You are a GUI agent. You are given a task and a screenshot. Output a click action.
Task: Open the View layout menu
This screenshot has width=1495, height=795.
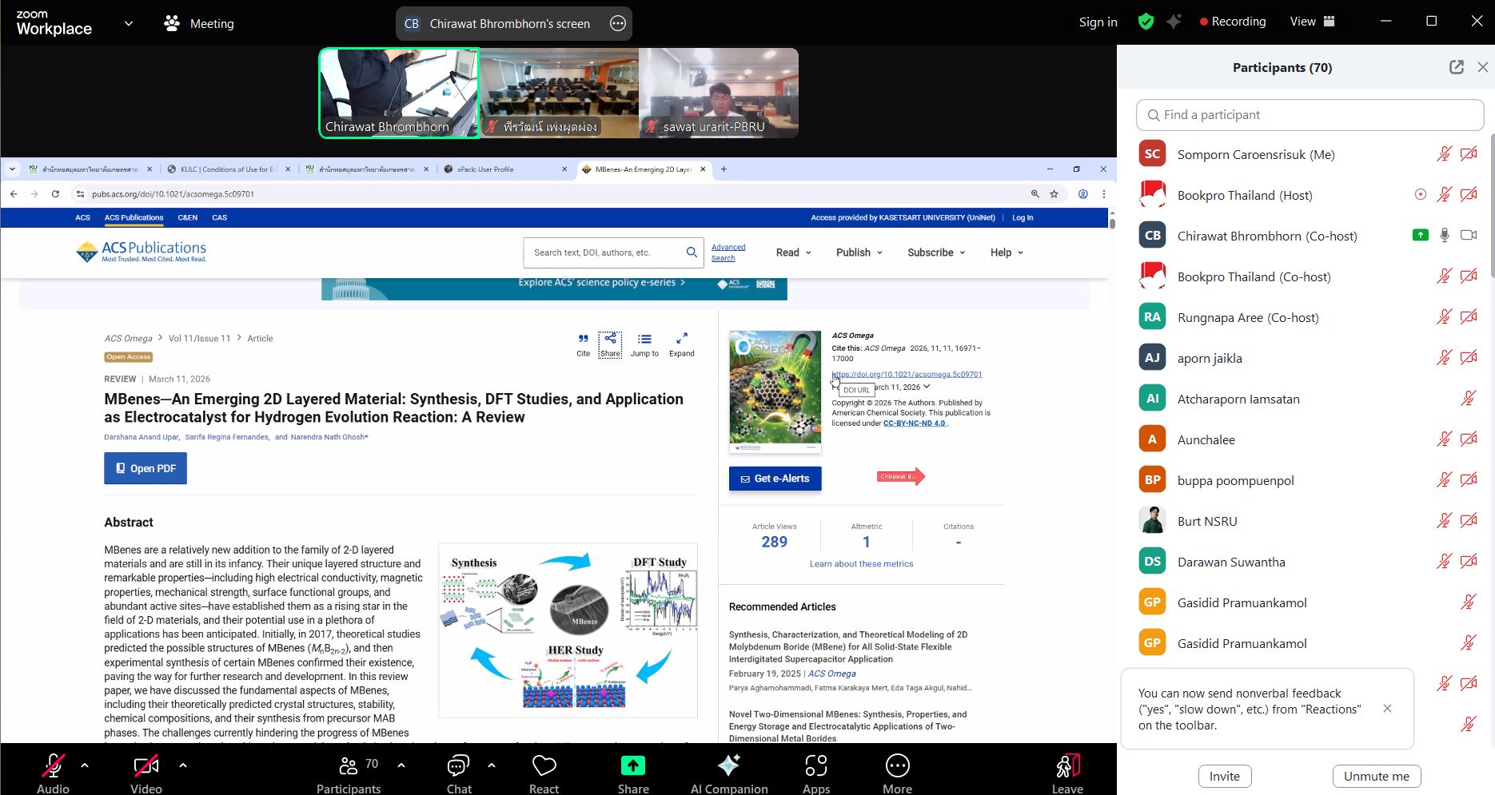point(1312,22)
